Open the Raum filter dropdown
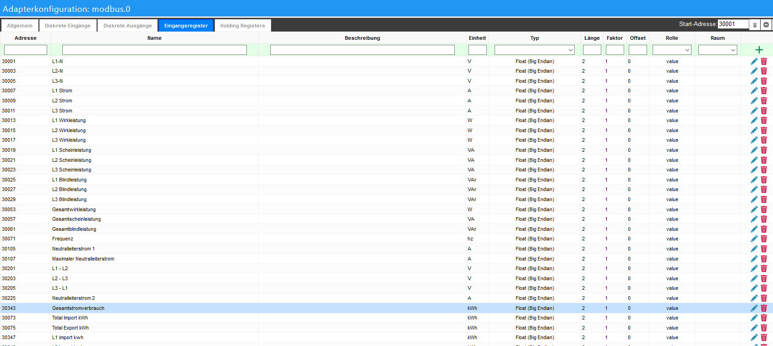The image size is (773, 346). coord(718,50)
